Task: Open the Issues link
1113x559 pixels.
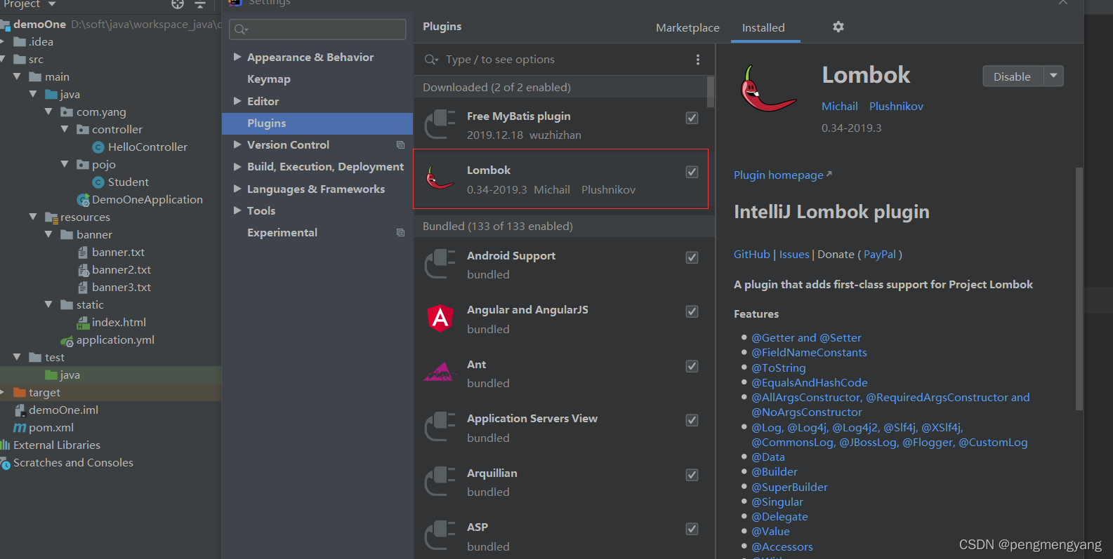Action: tap(794, 255)
